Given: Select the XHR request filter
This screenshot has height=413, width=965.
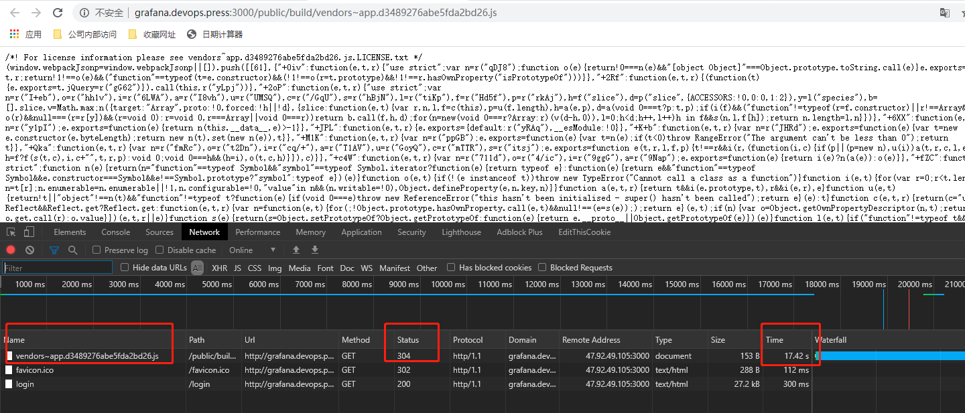Looking at the screenshot, I should coord(219,267).
